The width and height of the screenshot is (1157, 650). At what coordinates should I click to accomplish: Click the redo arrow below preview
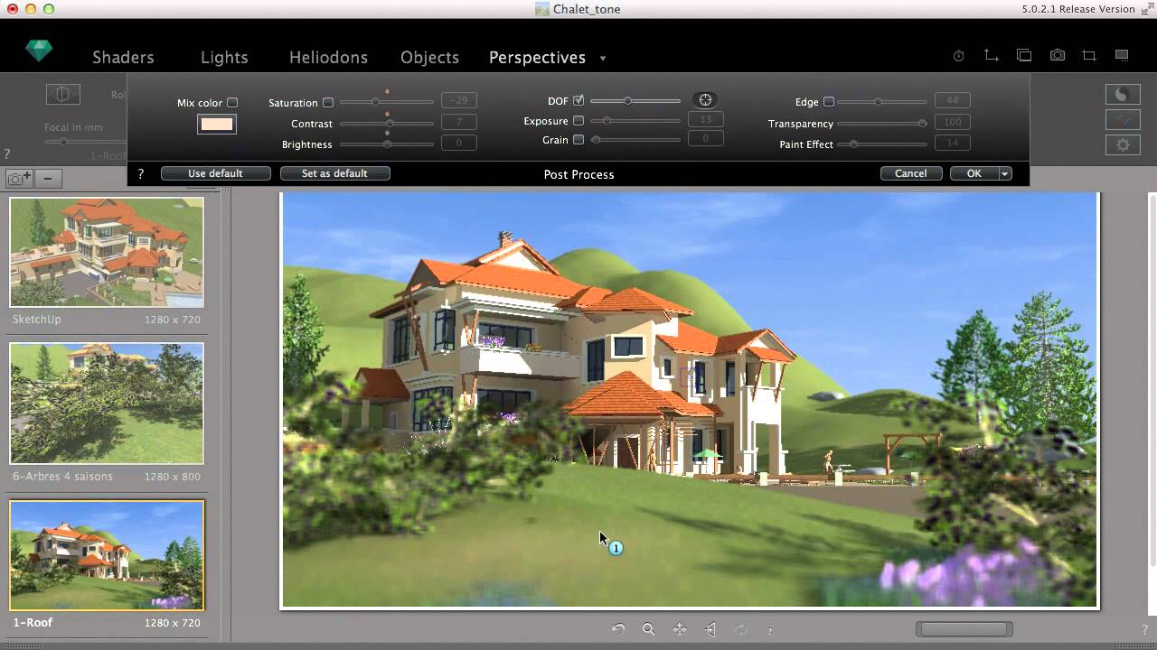[741, 629]
